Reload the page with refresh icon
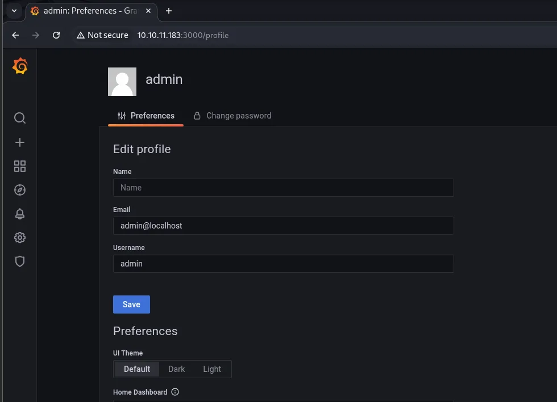 click(56, 35)
